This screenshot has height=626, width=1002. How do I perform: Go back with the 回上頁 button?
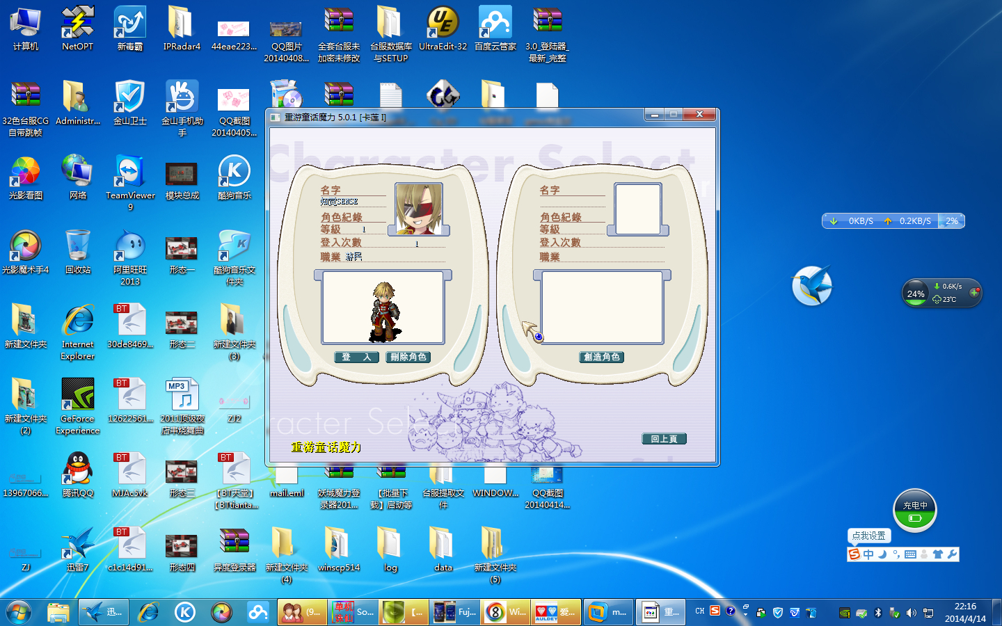[664, 439]
